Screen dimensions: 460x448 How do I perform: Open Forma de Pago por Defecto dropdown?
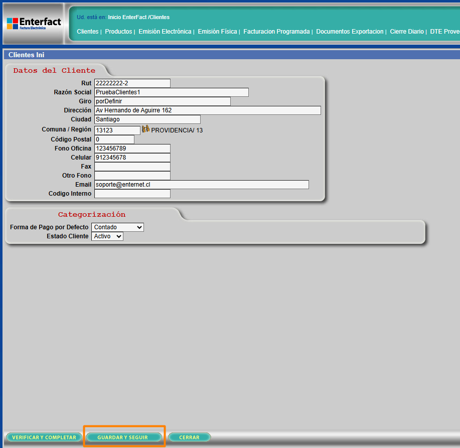(117, 227)
